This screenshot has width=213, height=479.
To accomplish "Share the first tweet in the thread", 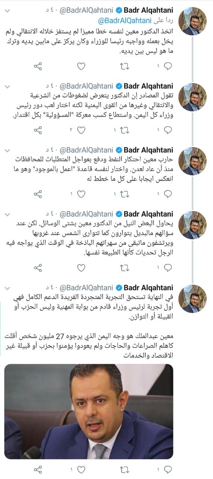I will click(38, 67).
